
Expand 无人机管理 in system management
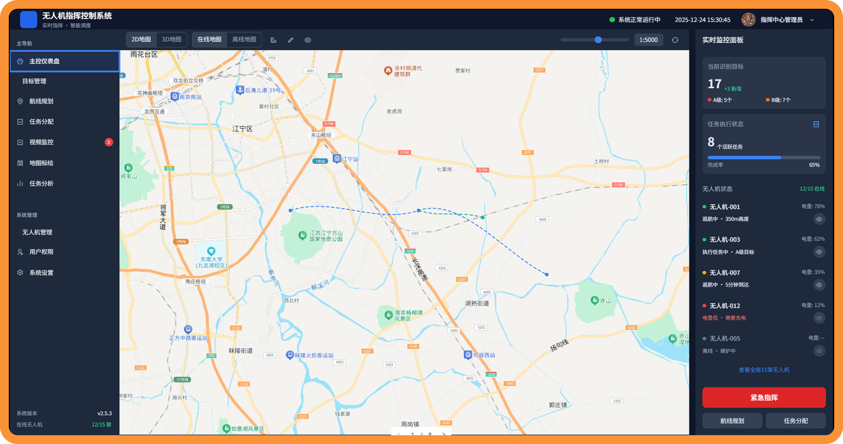coord(37,232)
